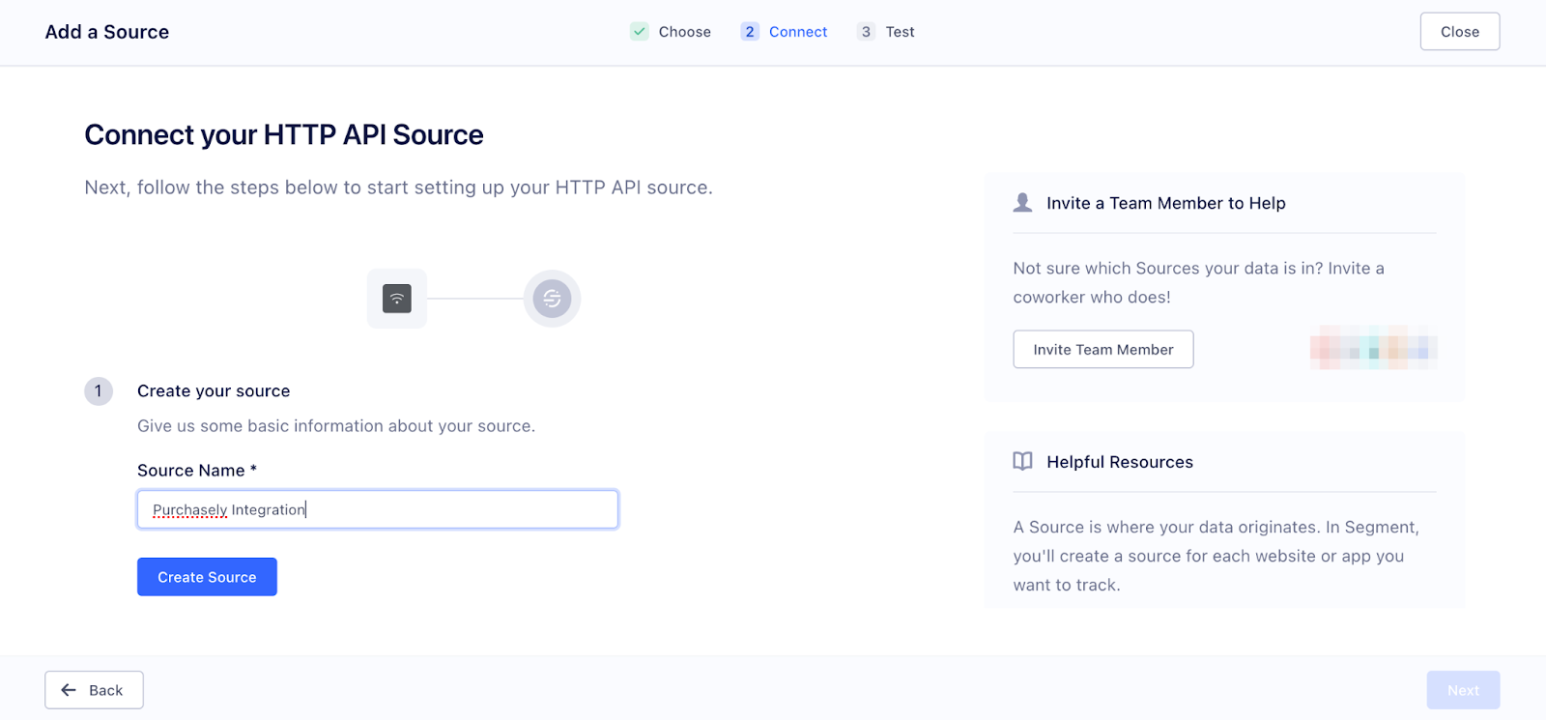This screenshot has width=1546, height=720.
Task: Click the dark HTTP API source icon
Action: [x=397, y=299]
